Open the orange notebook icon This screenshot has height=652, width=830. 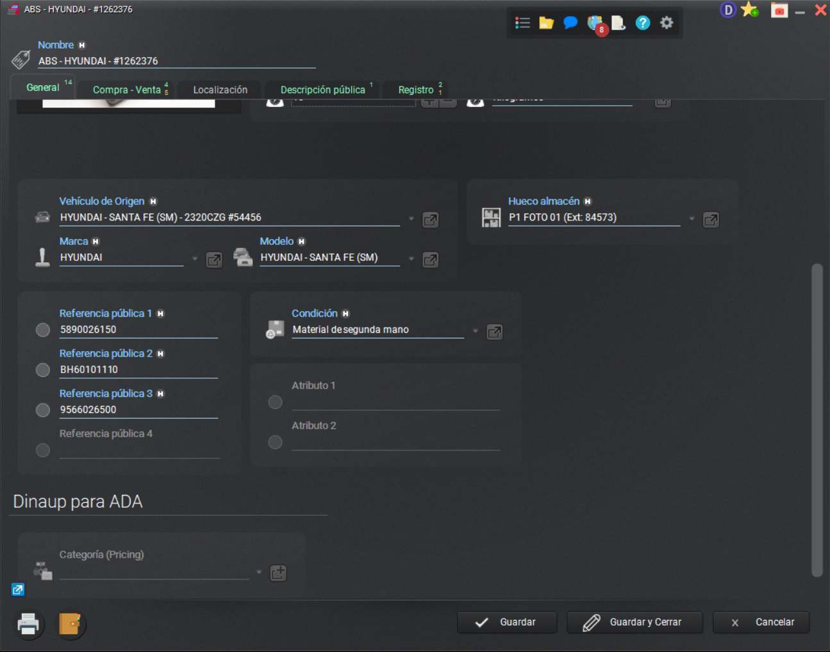[x=70, y=624]
